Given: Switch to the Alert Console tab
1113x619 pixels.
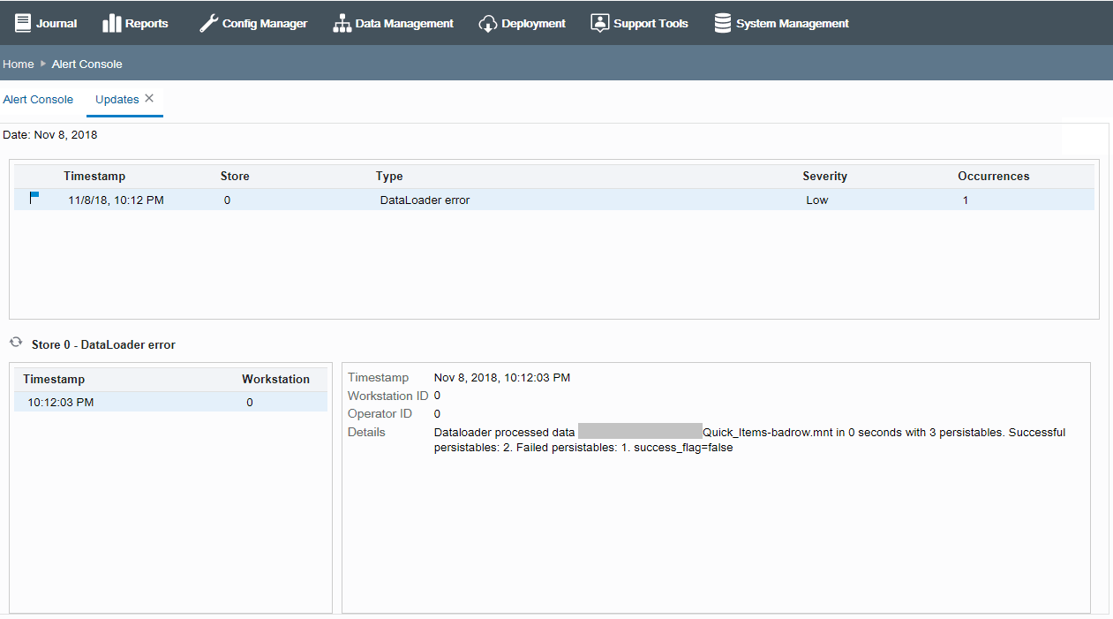Looking at the screenshot, I should click(38, 100).
